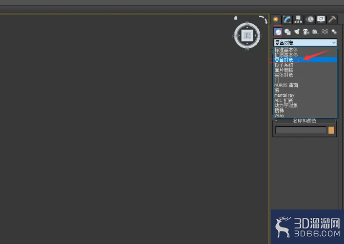Click the orange object color swatch
Screen dimensions: 344x244
[x=331, y=130]
